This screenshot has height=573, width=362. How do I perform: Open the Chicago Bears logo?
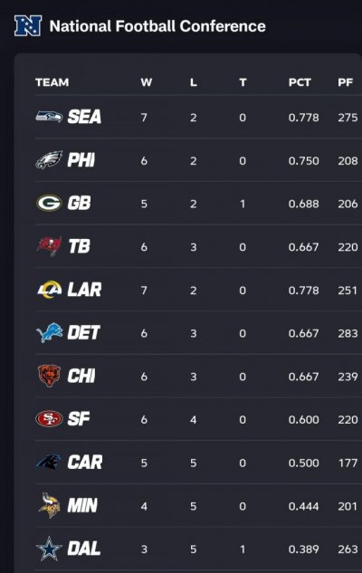click(49, 376)
